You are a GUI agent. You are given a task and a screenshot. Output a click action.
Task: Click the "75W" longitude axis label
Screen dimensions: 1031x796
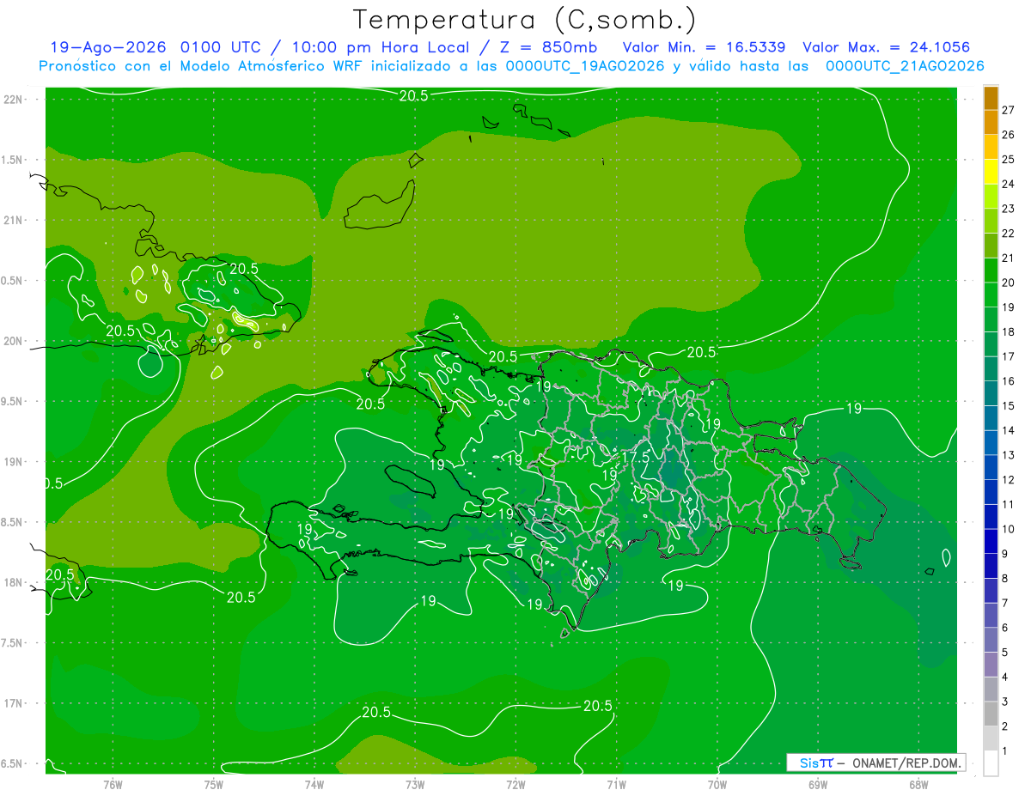click(213, 784)
